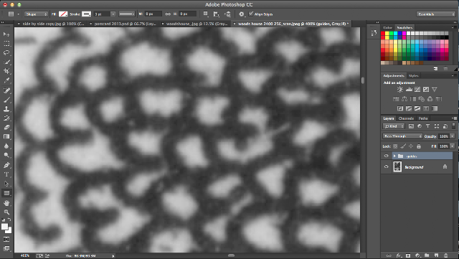Image resolution: width=459 pixels, height=259 pixels.
Task: Select the Clone Stamp tool
Action: point(6,109)
